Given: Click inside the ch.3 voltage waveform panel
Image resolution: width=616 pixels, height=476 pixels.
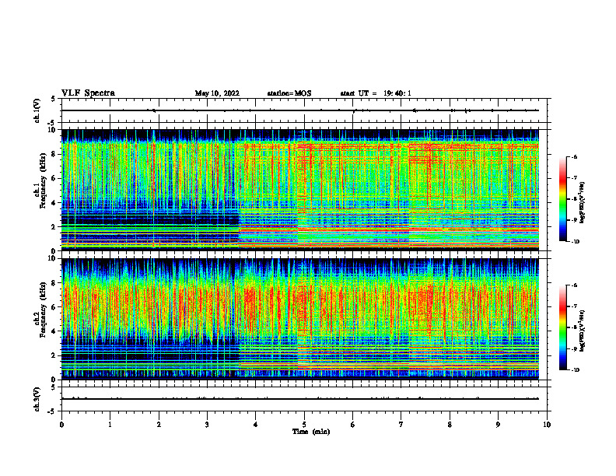Looking at the screenshot, I should pyautogui.click(x=304, y=399).
